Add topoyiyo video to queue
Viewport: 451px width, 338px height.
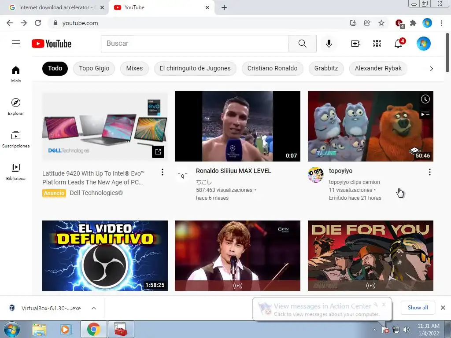pyautogui.click(x=425, y=114)
